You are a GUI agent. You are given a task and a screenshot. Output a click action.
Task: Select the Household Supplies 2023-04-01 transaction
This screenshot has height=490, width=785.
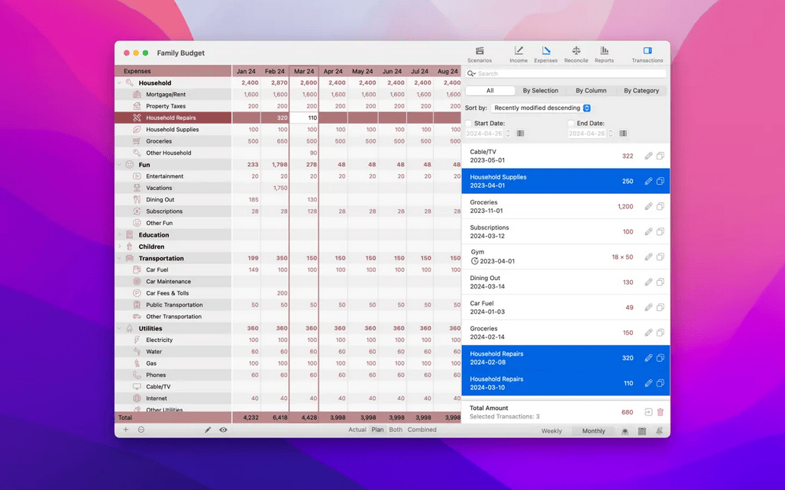(566, 181)
